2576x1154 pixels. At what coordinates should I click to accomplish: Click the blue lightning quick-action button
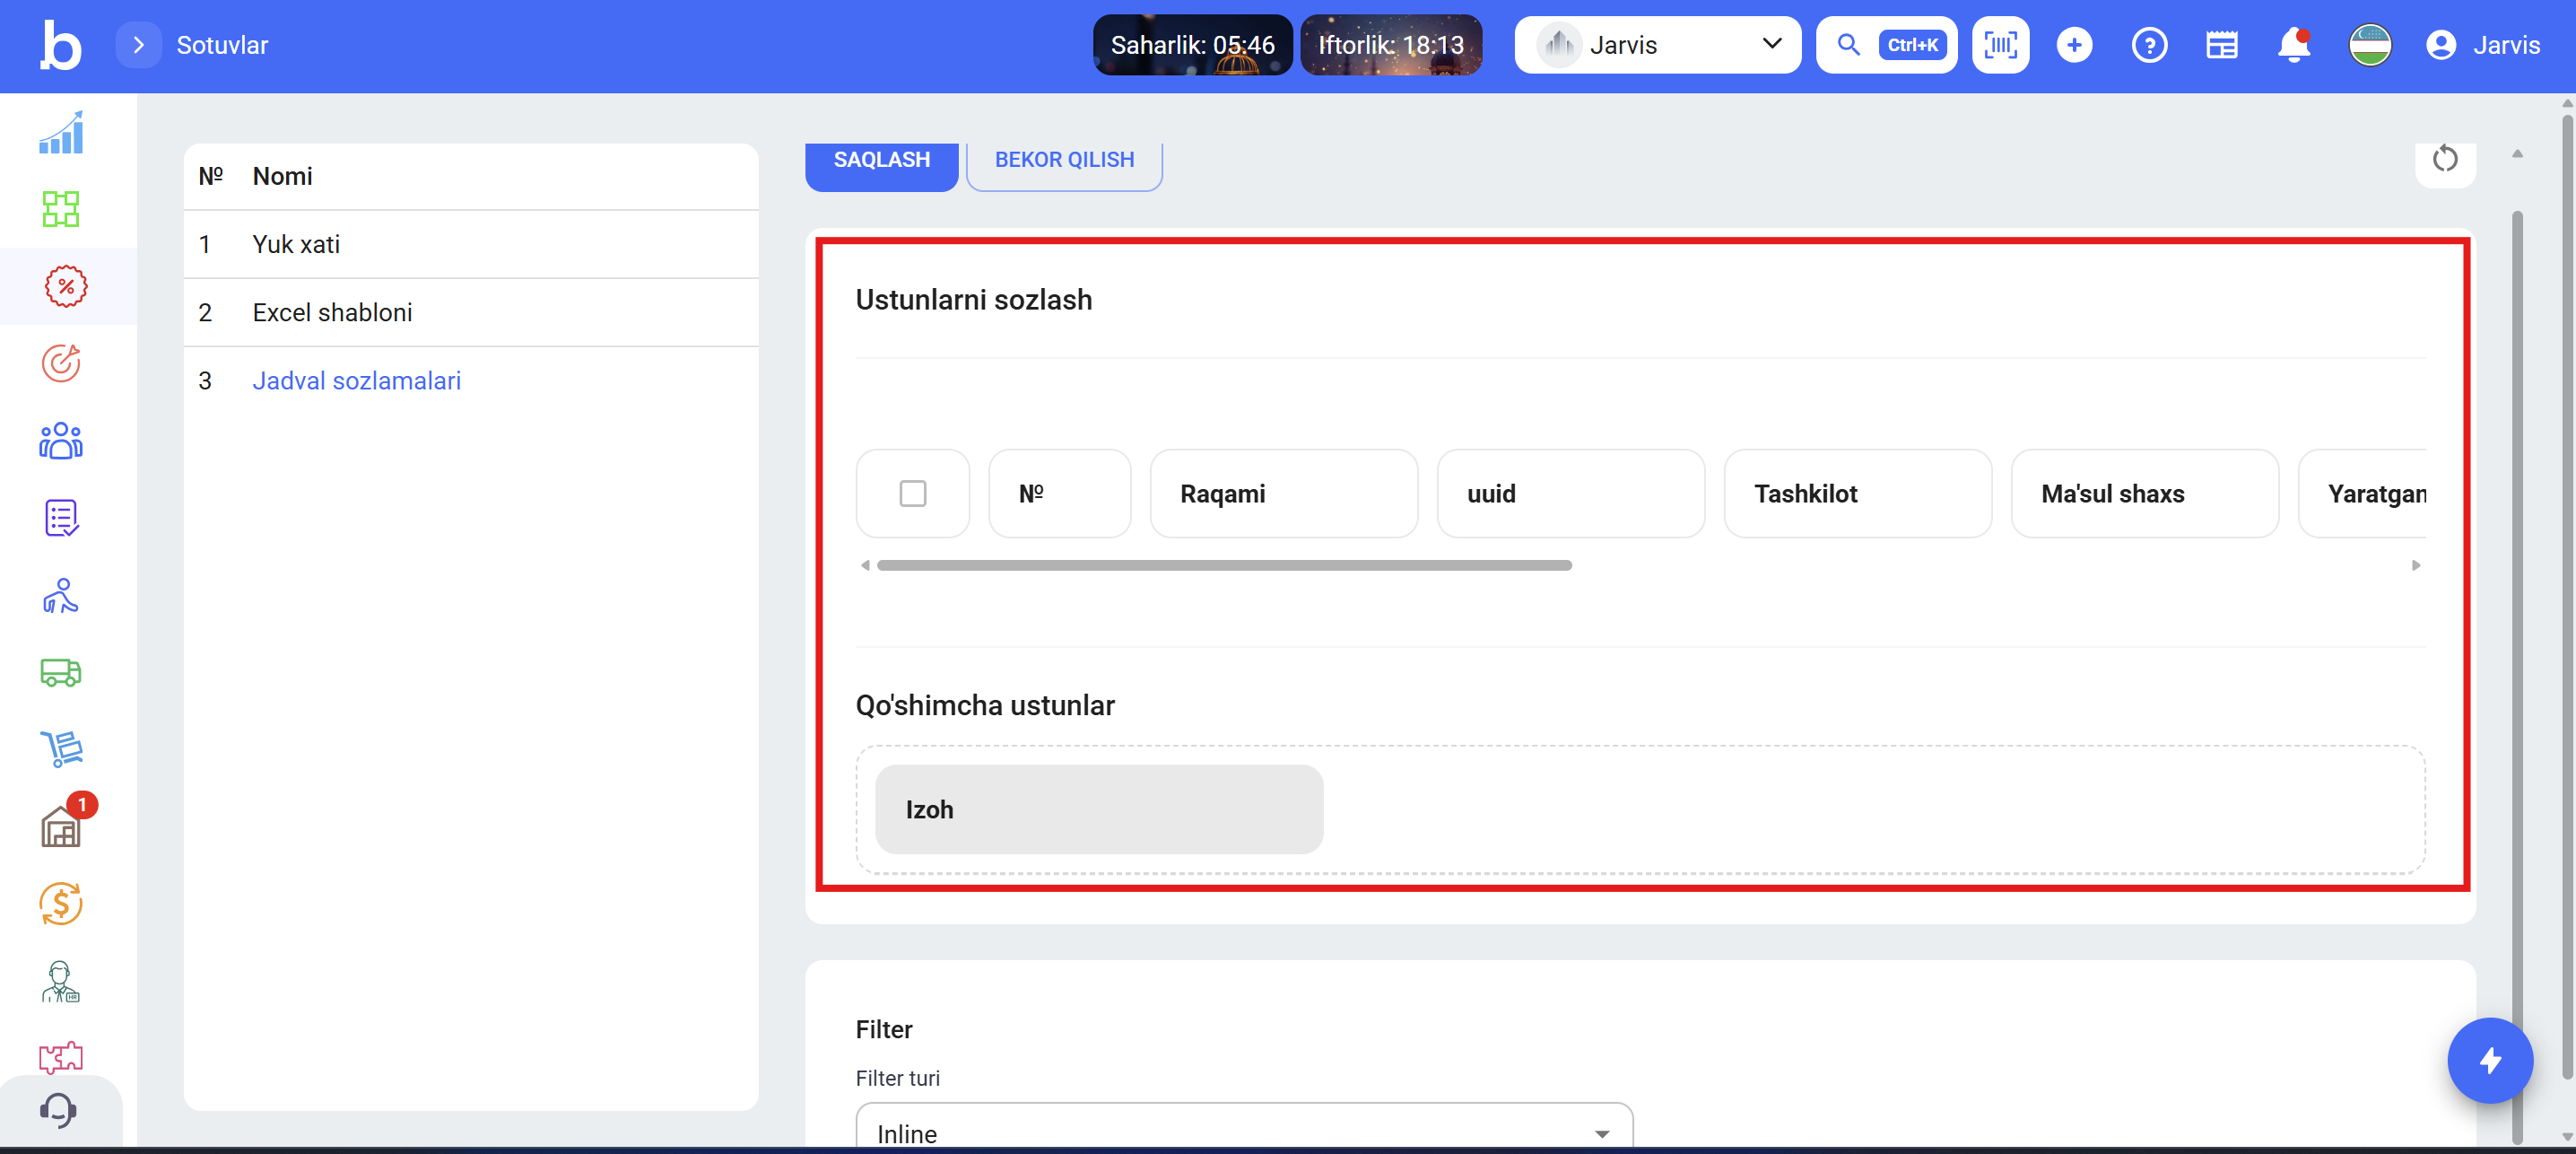tap(2489, 1060)
